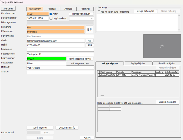This screenshot has width=183, height=140.
Task: Enable the Ungdomskund checkbox
Action: pyautogui.click(x=51, y=18)
